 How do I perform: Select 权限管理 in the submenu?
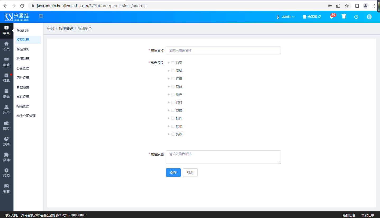click(28, 40)
